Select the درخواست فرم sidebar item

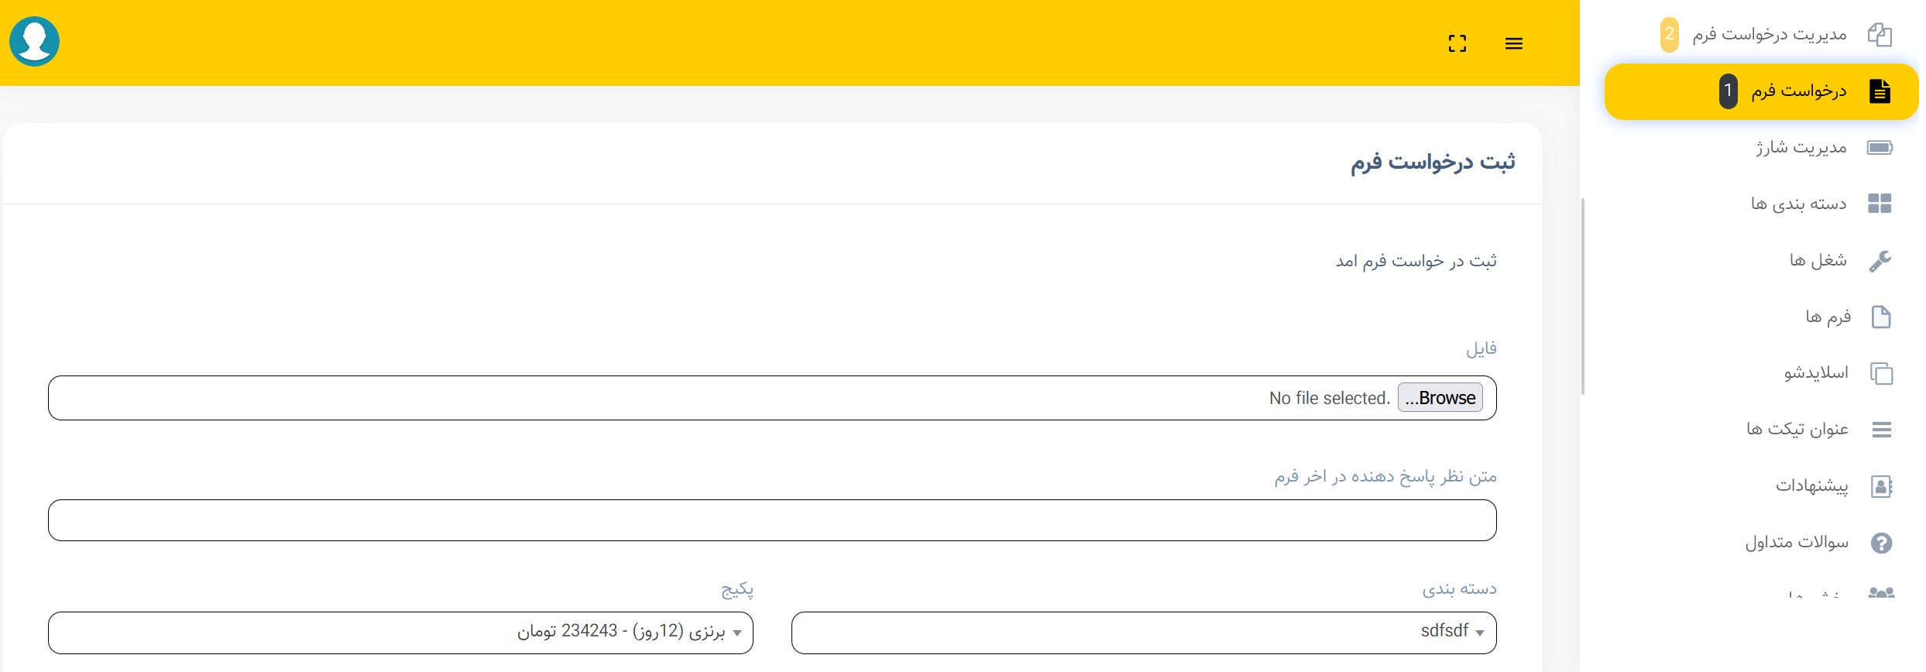(x=1798, y=91)
